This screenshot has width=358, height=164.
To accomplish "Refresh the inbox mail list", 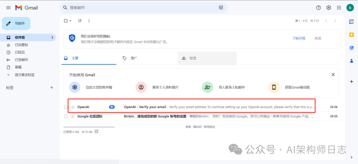I will 80,21.
